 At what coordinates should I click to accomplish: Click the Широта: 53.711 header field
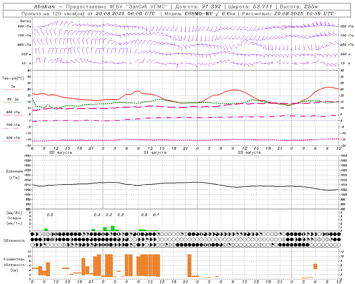pyautogui.click(x=250, y=6)
